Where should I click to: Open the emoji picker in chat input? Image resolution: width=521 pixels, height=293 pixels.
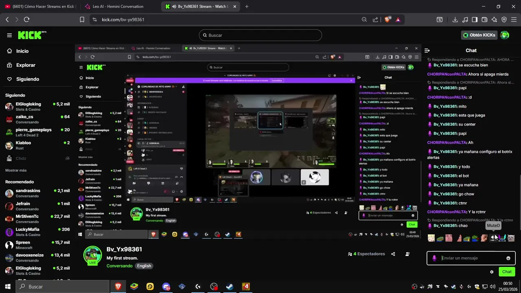(x=508, y=258)
